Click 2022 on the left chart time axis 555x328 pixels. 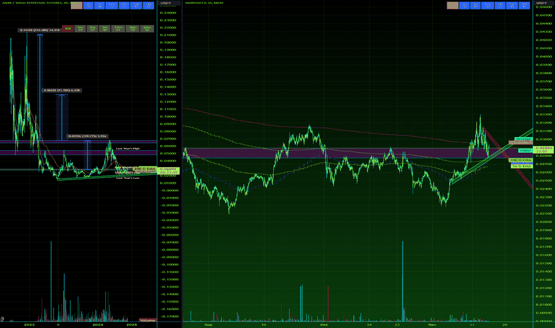tap(29, 324)
